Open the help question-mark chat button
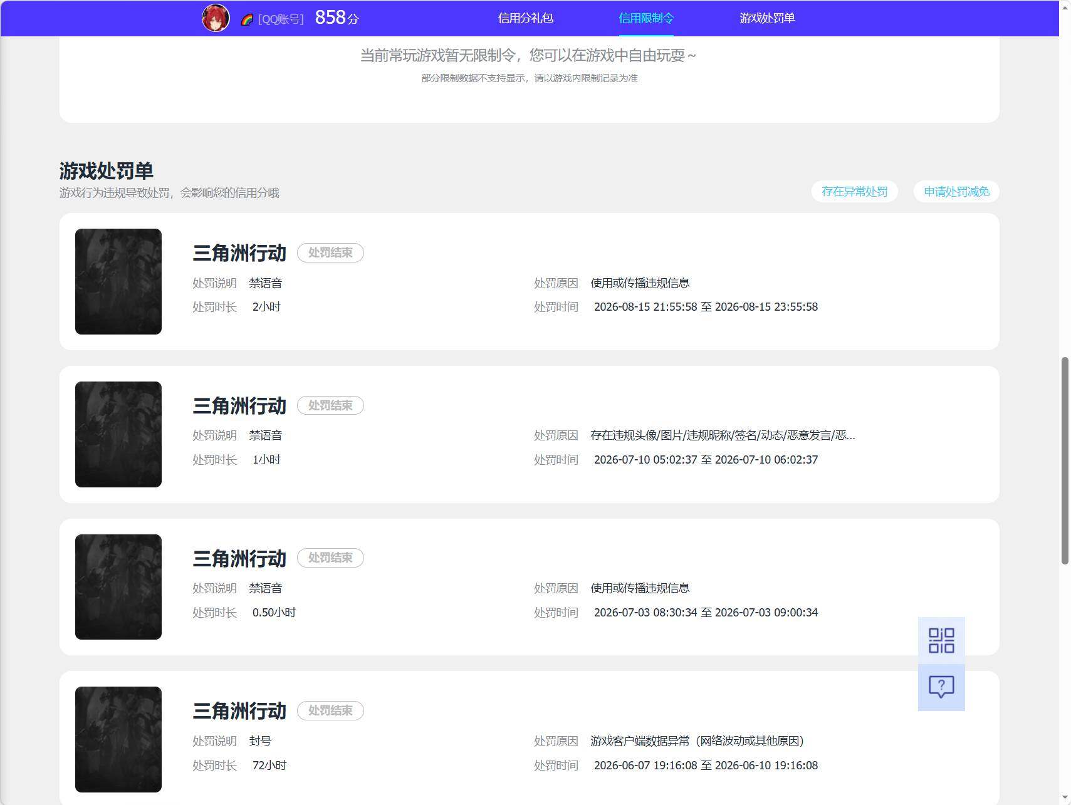Viewport: 1071px width, 805px height. [941, 687]
